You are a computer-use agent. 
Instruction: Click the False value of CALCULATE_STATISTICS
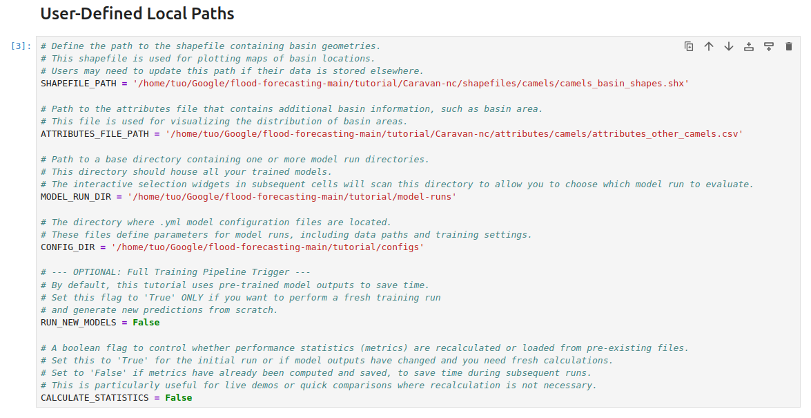179,398
